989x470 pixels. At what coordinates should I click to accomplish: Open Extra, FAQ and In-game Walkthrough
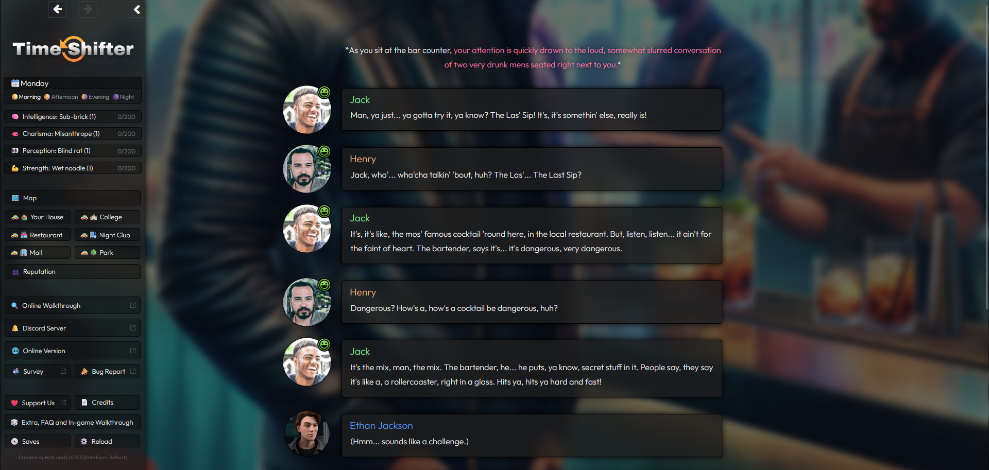pyautogui.click(x=73, y=423)
